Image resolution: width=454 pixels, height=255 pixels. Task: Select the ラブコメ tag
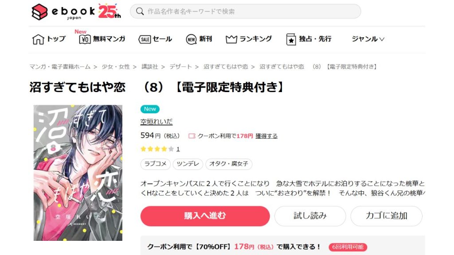[156, 164]
